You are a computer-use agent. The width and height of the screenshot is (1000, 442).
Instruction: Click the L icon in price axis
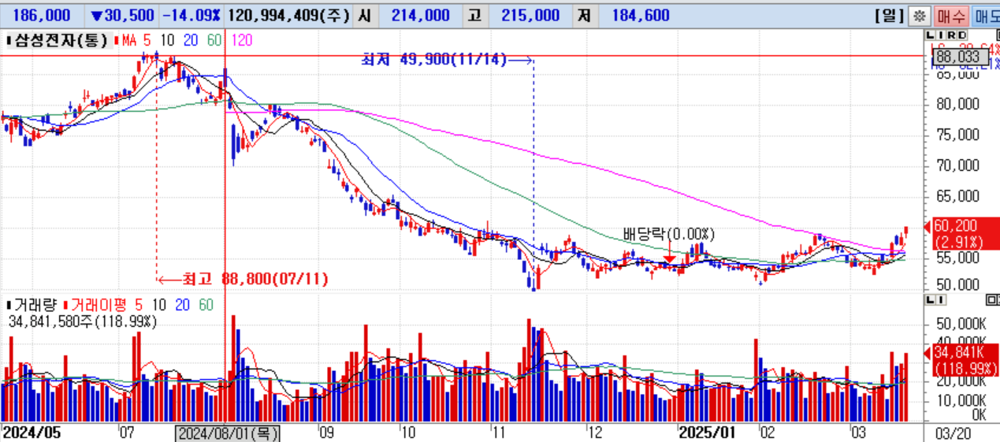[x=931, y=36]
